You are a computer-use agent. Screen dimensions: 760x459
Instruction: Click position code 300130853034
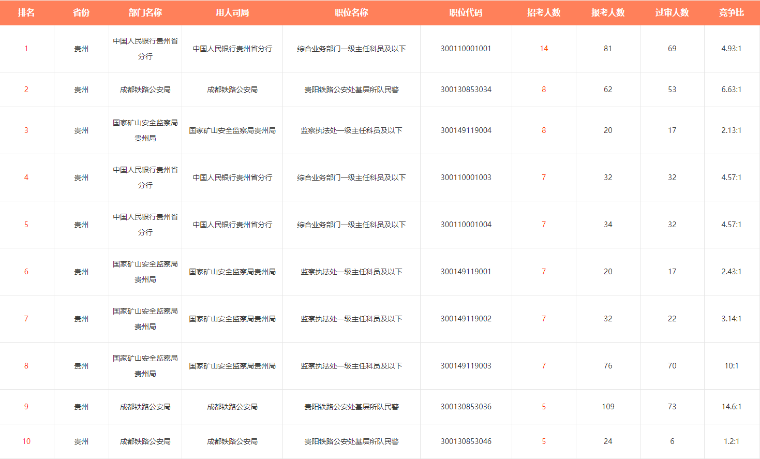[466, 90]
